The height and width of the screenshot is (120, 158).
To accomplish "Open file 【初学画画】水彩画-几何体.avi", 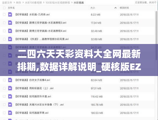I will pos(33,14).
